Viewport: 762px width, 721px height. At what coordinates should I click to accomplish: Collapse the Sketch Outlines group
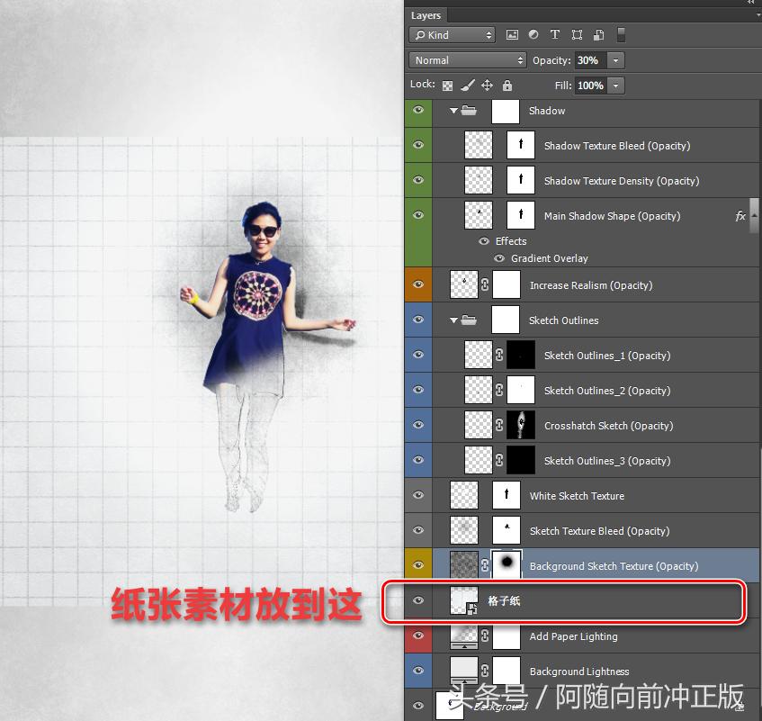pyautogui.click(x=453, y=320)
